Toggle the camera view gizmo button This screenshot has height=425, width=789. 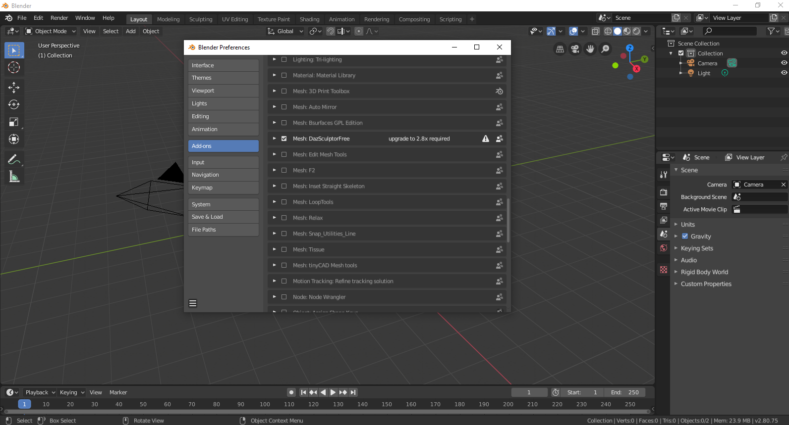[x=575, y=49]
